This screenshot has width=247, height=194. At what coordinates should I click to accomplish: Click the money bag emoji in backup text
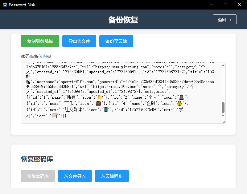tap(179, 103)
